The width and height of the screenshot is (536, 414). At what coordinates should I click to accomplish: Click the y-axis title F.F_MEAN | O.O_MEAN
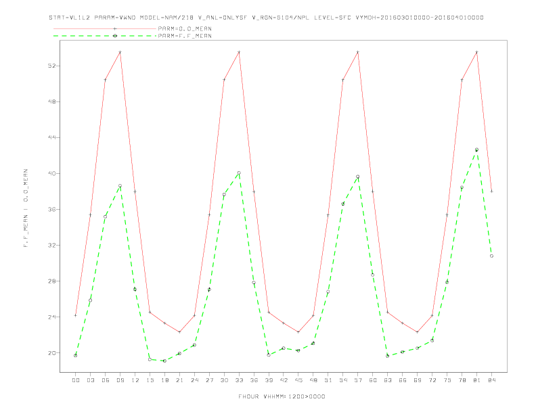[26, 208]
